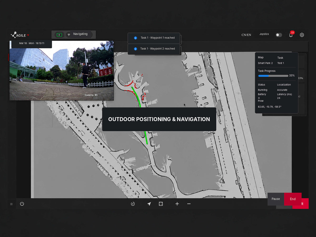Open the notifications bell with 13 badge
Image resolution: width=316 pixels, height=237 pixels.
(x=291, y=35)
